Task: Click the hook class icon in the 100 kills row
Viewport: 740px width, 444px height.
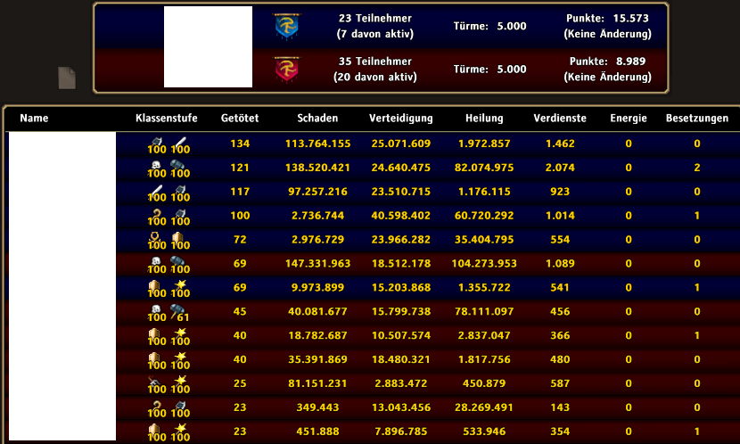Action: tap(156, 213)
